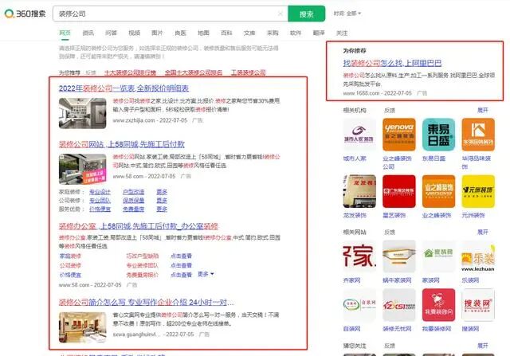This screenshot has width=510, height=356.
Task: Open the 東易日盛 teal logo tile
Action: (438, 135)
